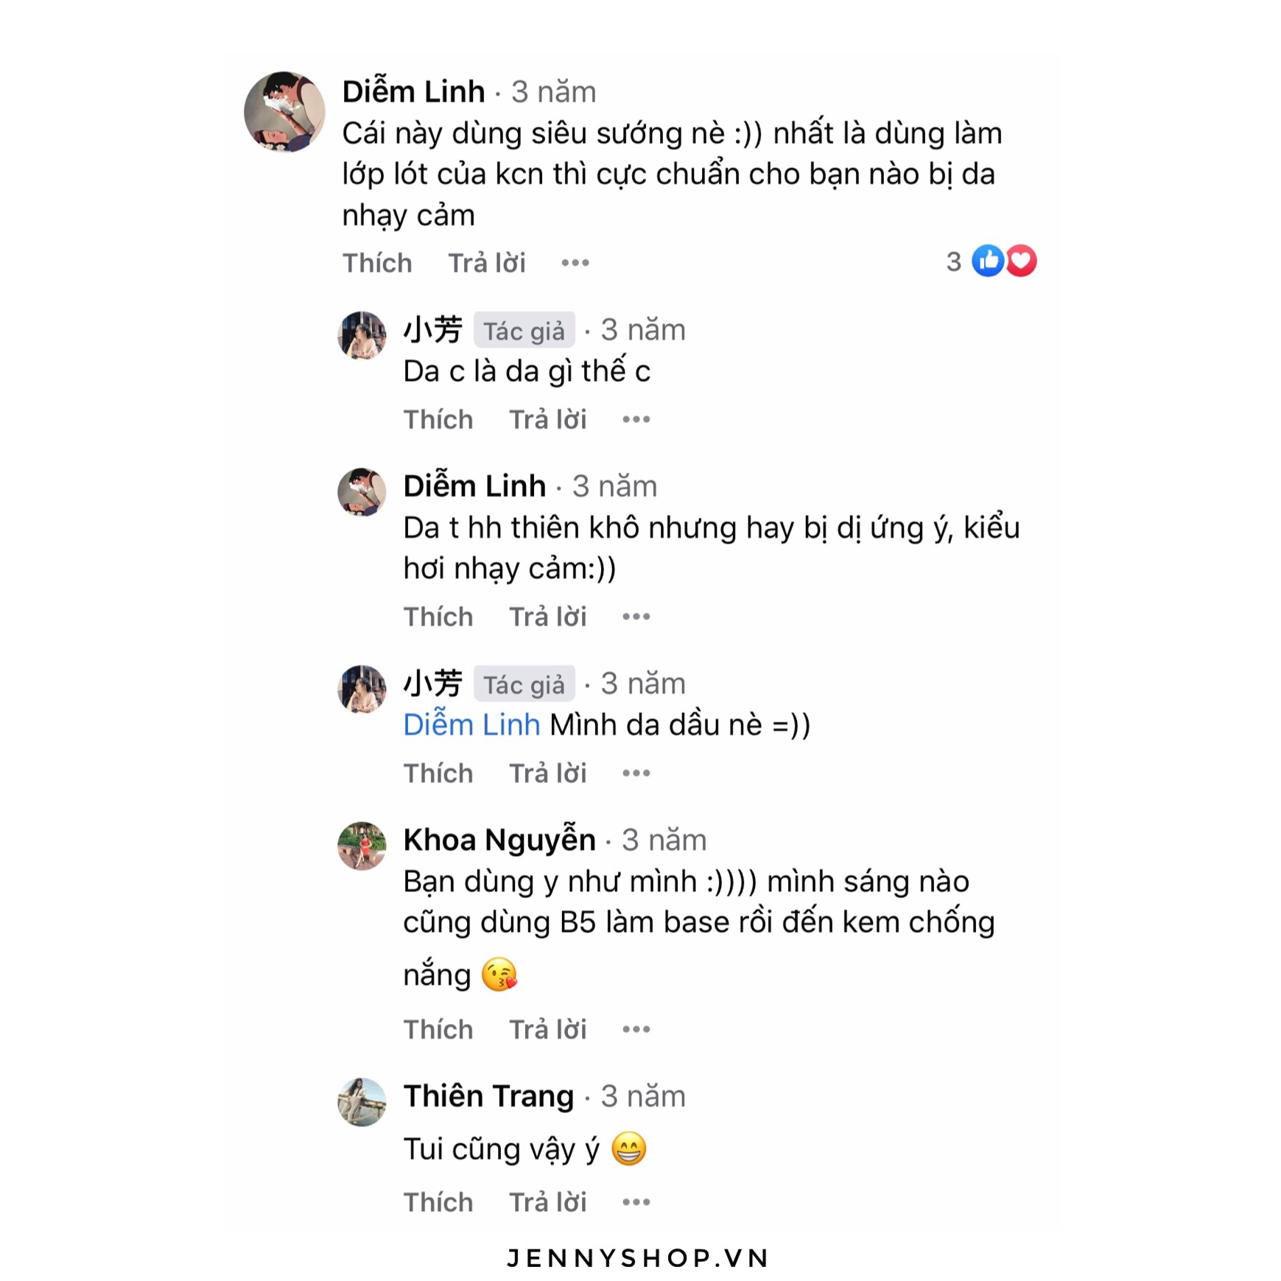1281x1281 pixels.
Task: Like the 'Da c là da gì thế c' reply
Action: click(438, 420)
